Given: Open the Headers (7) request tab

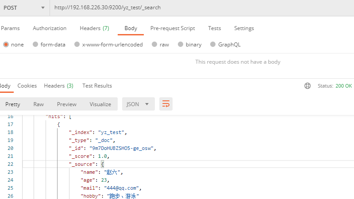Looking at the screenshot, I should [x=94, y=28].
